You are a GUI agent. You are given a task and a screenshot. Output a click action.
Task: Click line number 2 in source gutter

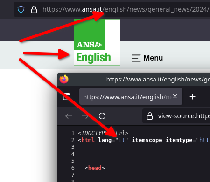pyautogui.click(x=73, y=140)
